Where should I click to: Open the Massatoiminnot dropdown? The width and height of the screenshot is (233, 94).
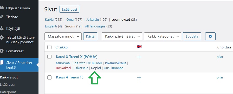pyautogui.click(x=63, y=36)
